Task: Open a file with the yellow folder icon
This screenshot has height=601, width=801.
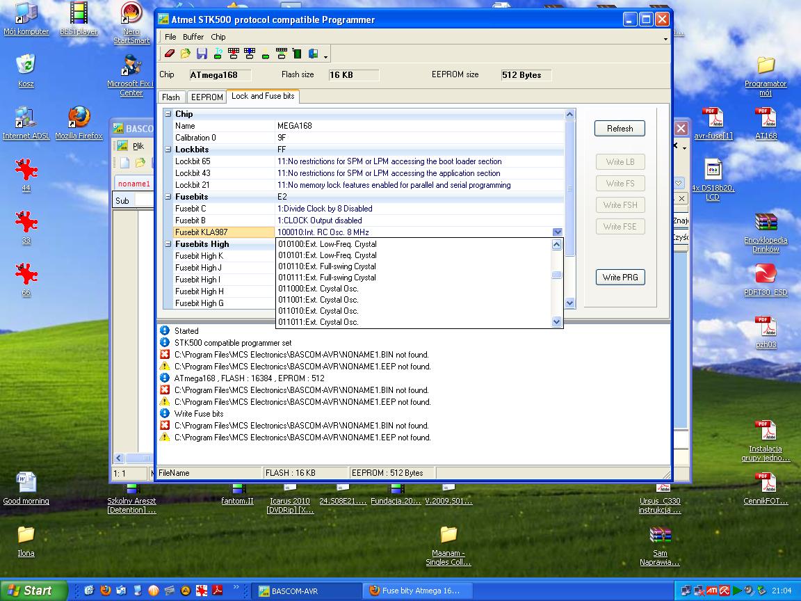Action: [186, 53]
